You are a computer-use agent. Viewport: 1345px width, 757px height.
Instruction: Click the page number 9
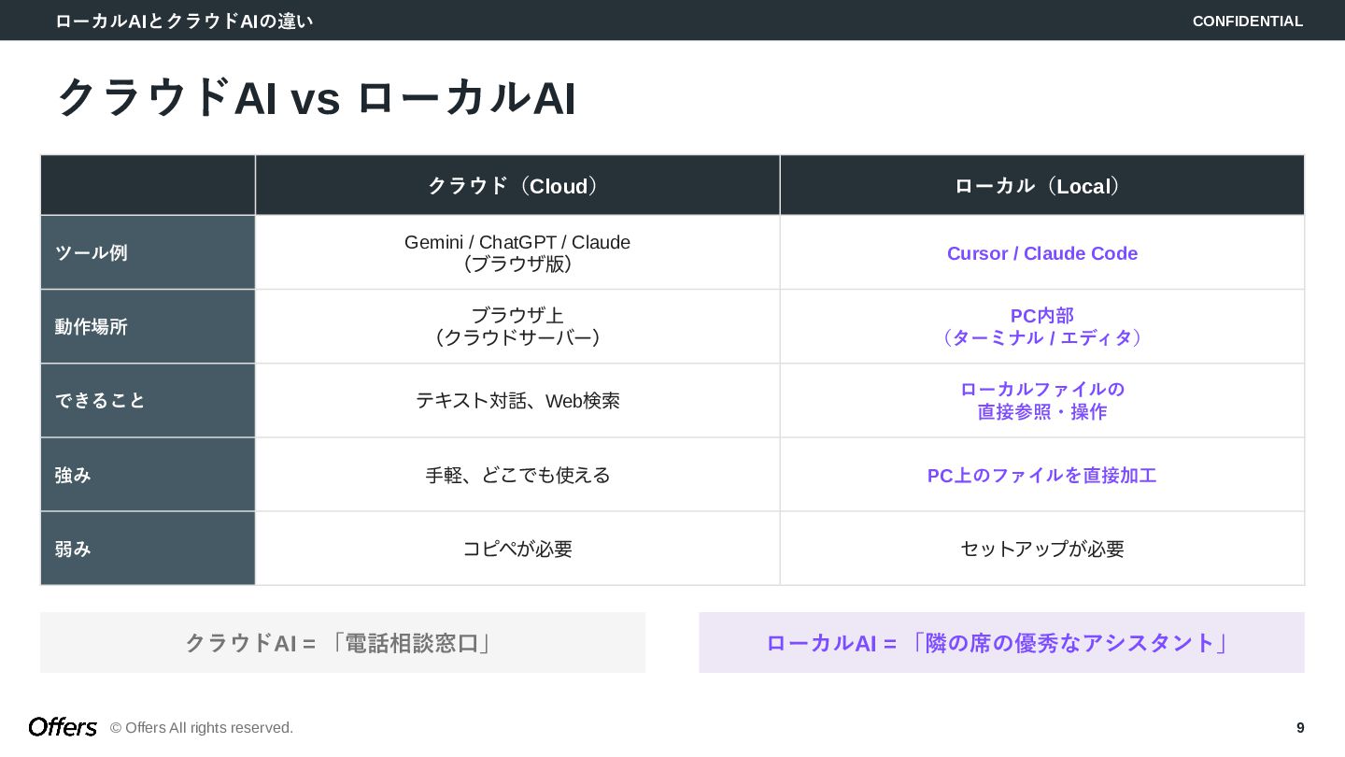[x=1300, y=727]
